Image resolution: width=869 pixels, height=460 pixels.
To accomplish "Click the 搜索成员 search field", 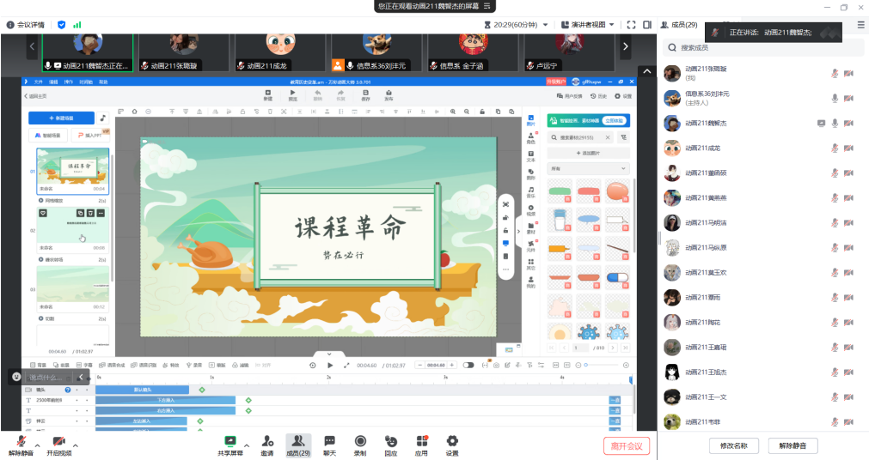I will (761, 47).
